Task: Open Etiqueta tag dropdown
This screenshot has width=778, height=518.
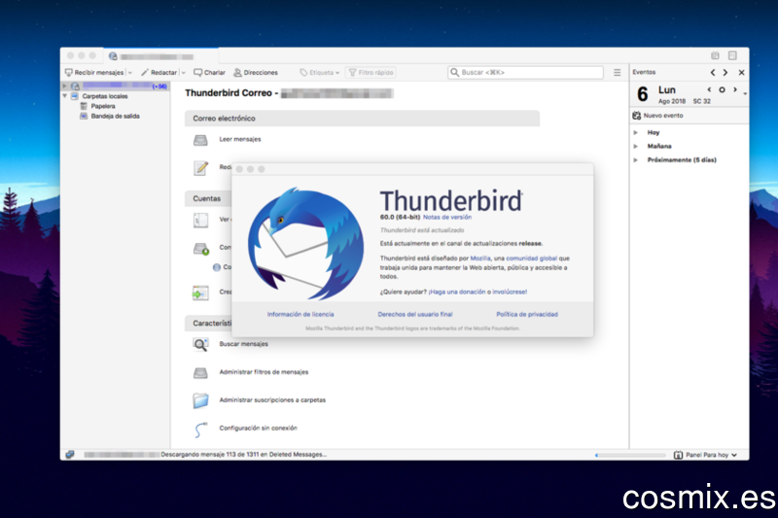Action: (320, 72)
